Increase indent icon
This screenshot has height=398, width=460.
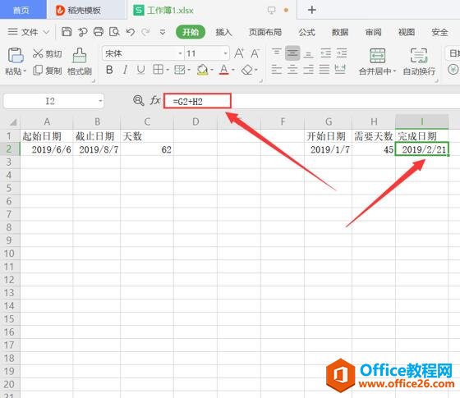(342, 53)
